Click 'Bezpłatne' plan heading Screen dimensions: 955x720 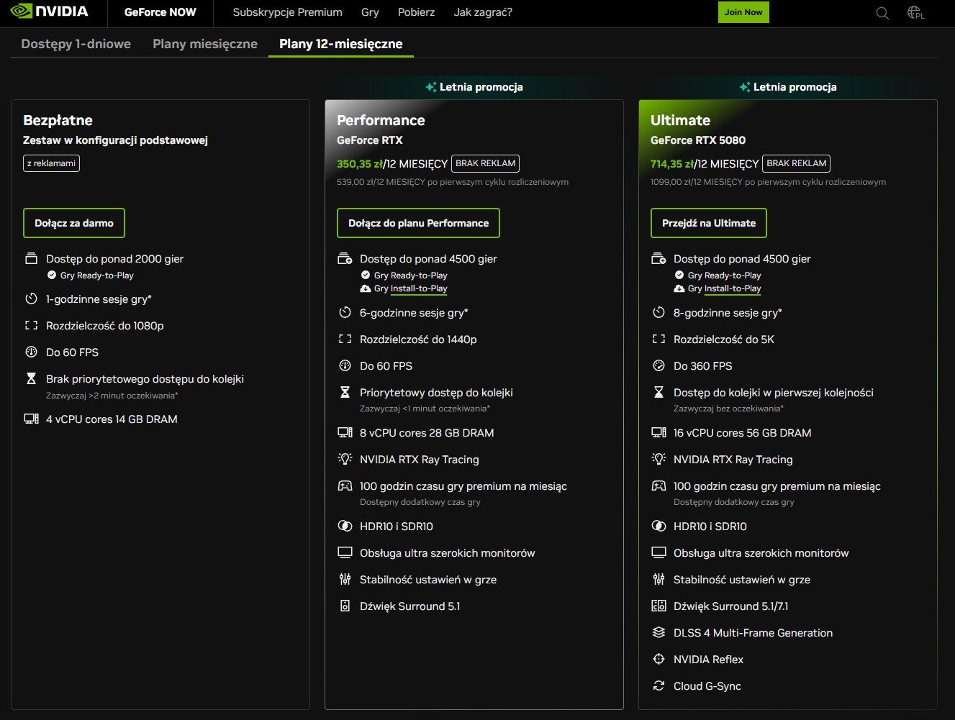[58, 120]
